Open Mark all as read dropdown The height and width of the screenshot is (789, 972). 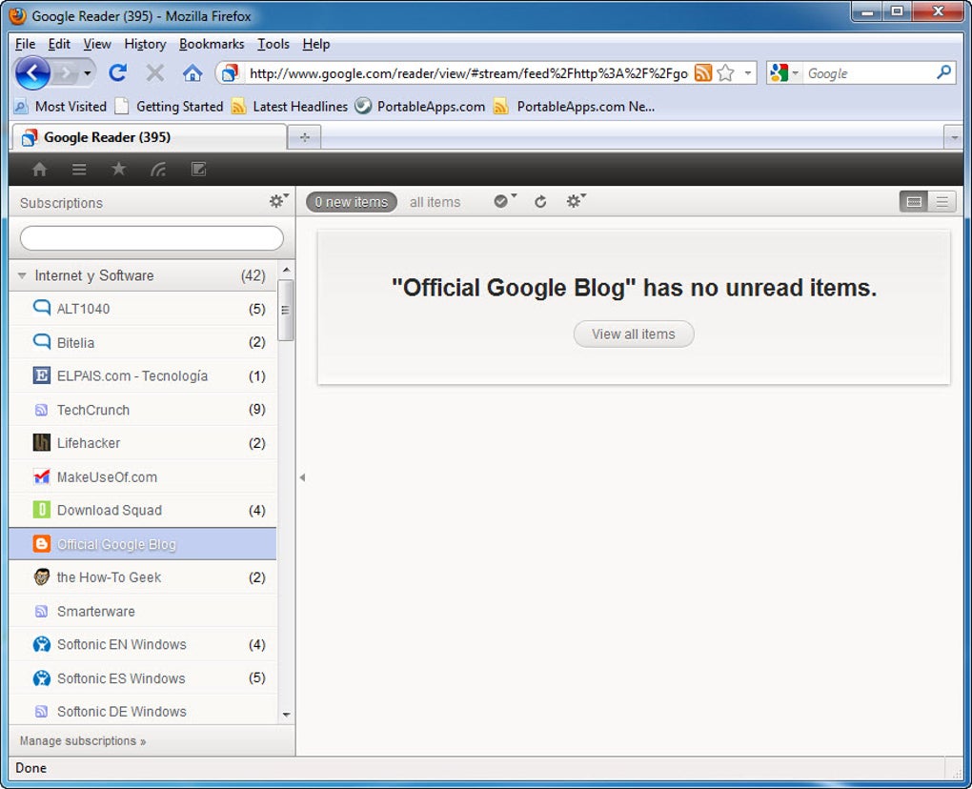505,200
